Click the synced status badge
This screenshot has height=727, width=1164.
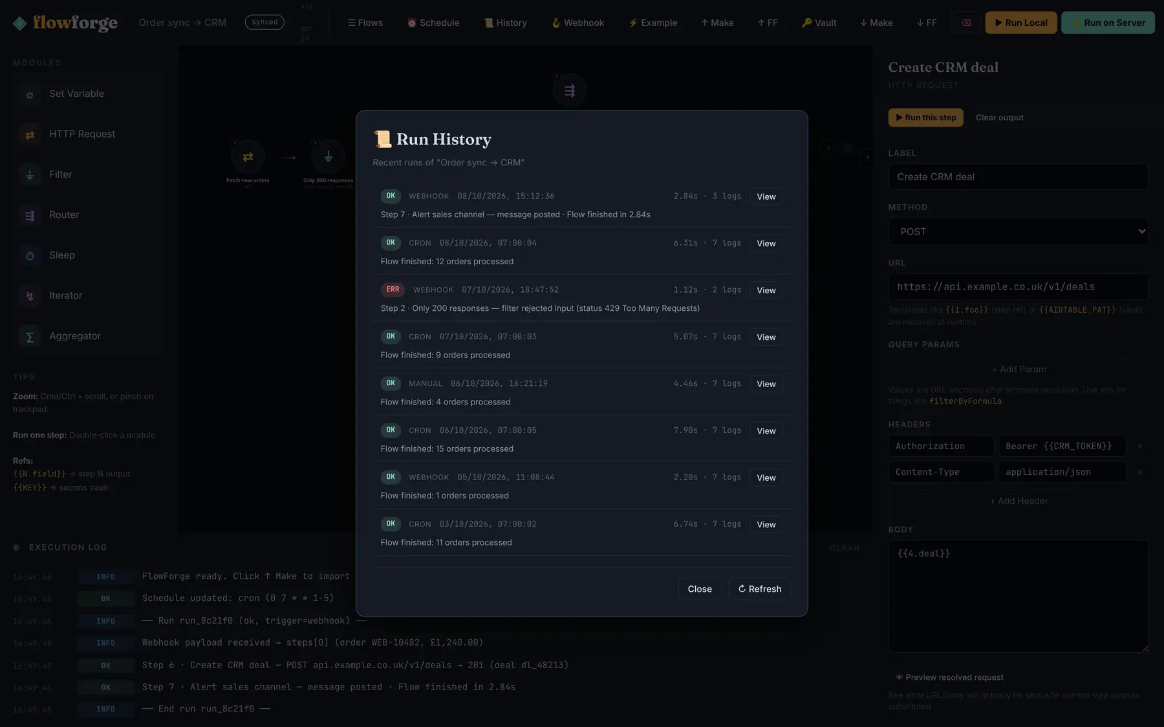coord(264,22)
